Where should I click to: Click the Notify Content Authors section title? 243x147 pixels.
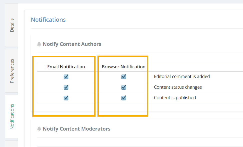tap(72, 44)
